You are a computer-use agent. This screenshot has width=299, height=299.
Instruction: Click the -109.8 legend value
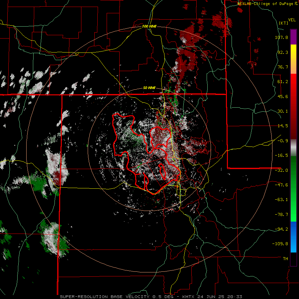280,244
